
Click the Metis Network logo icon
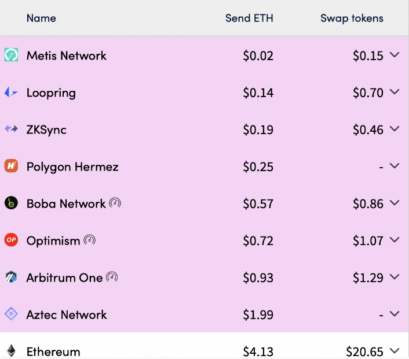tap(11, 55)
